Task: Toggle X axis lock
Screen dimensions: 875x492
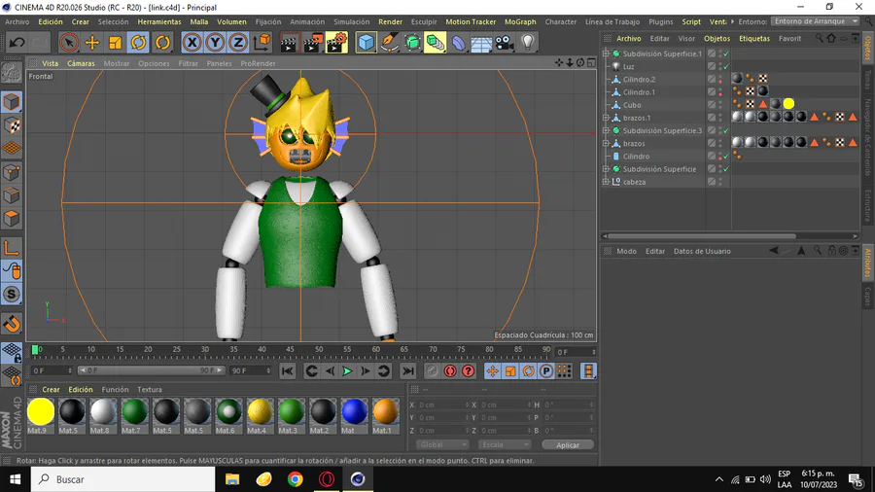Action: pyautogui.click(x=192, y=43)
